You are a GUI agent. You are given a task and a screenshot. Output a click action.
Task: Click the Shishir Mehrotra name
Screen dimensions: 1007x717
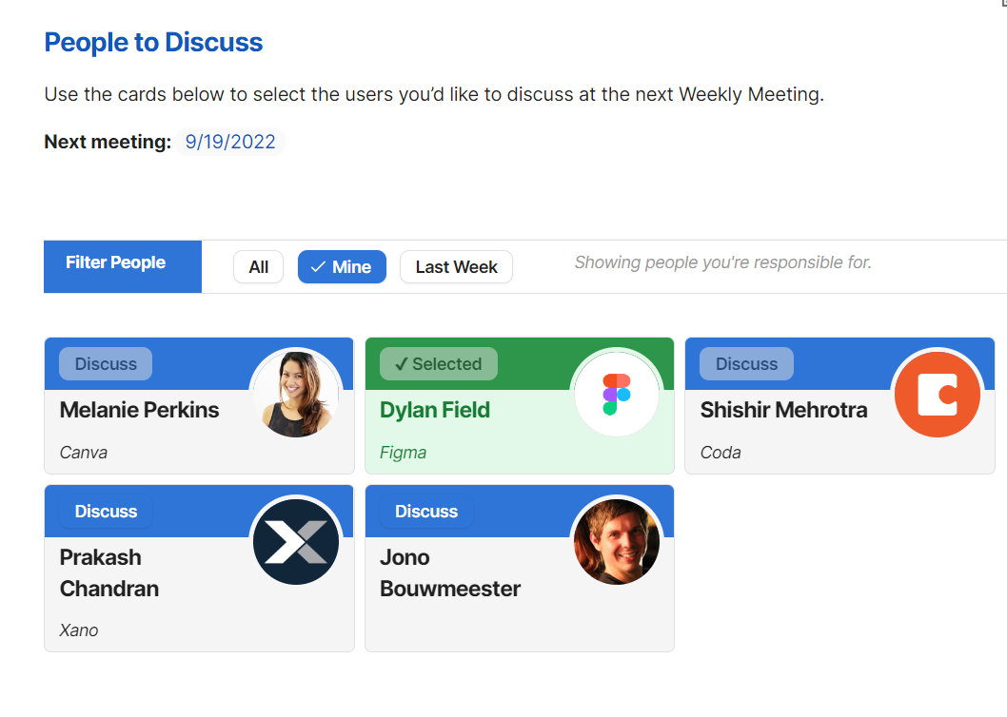tap(783, 410)
